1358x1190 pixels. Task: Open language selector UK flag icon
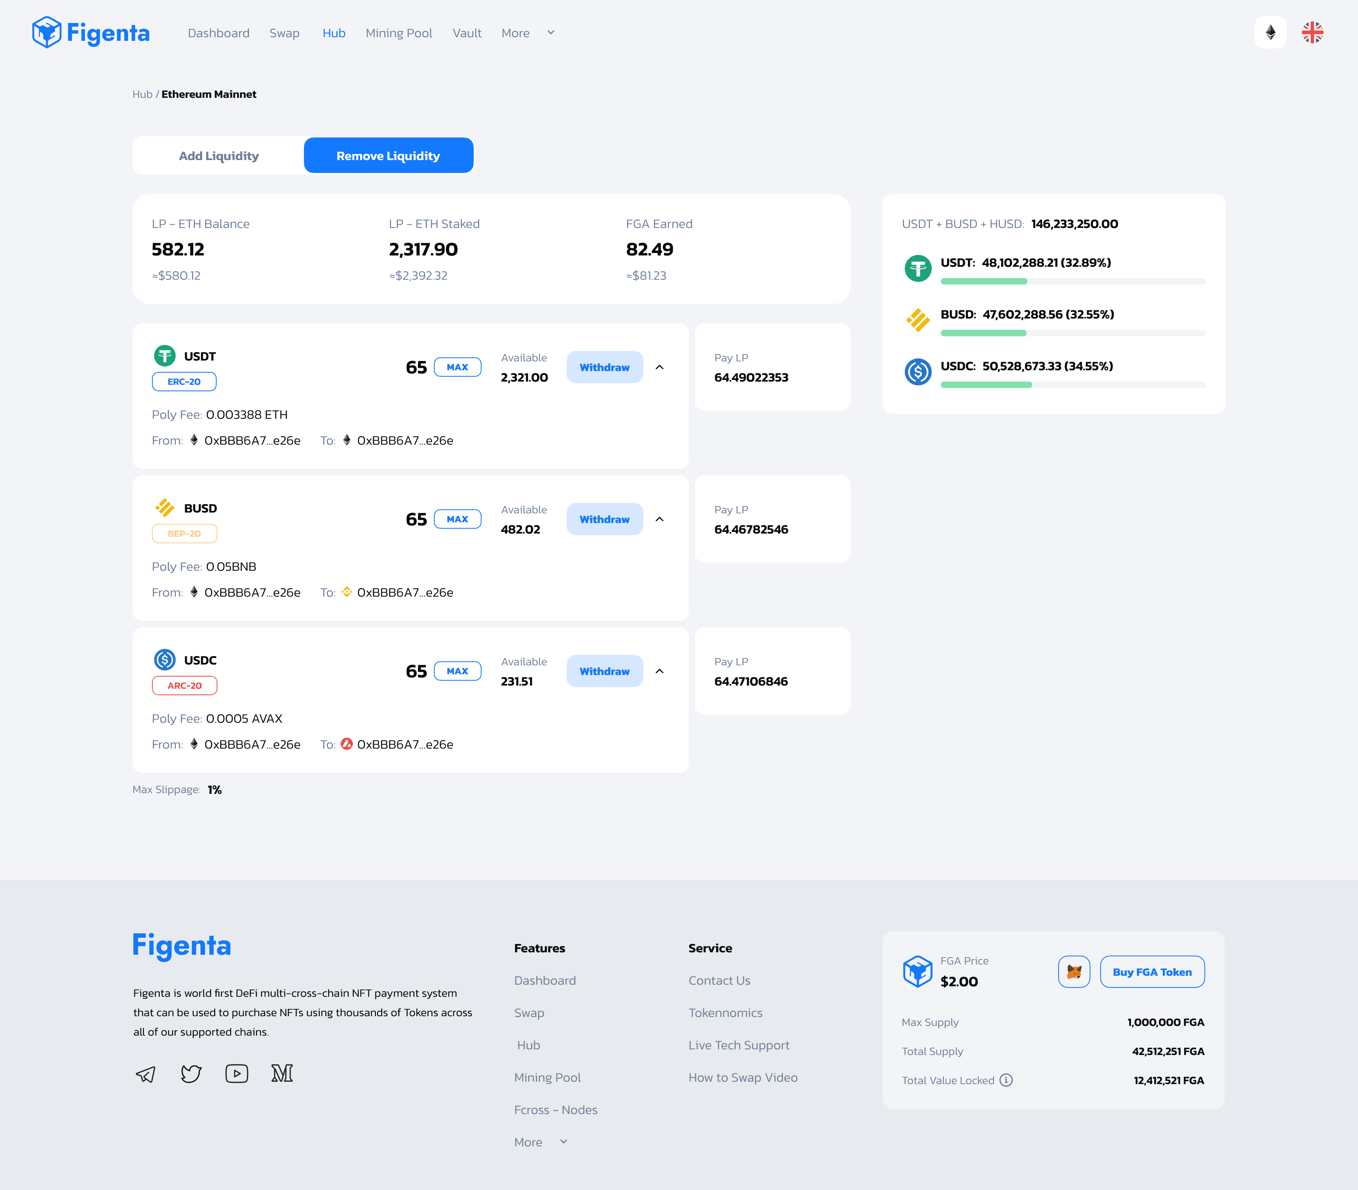[1312, 32]
